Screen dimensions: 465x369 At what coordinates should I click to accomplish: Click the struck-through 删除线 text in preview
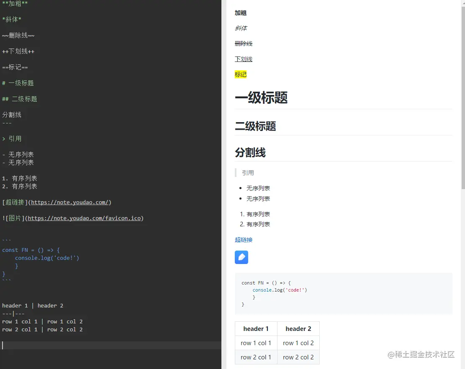coord(244,44)
